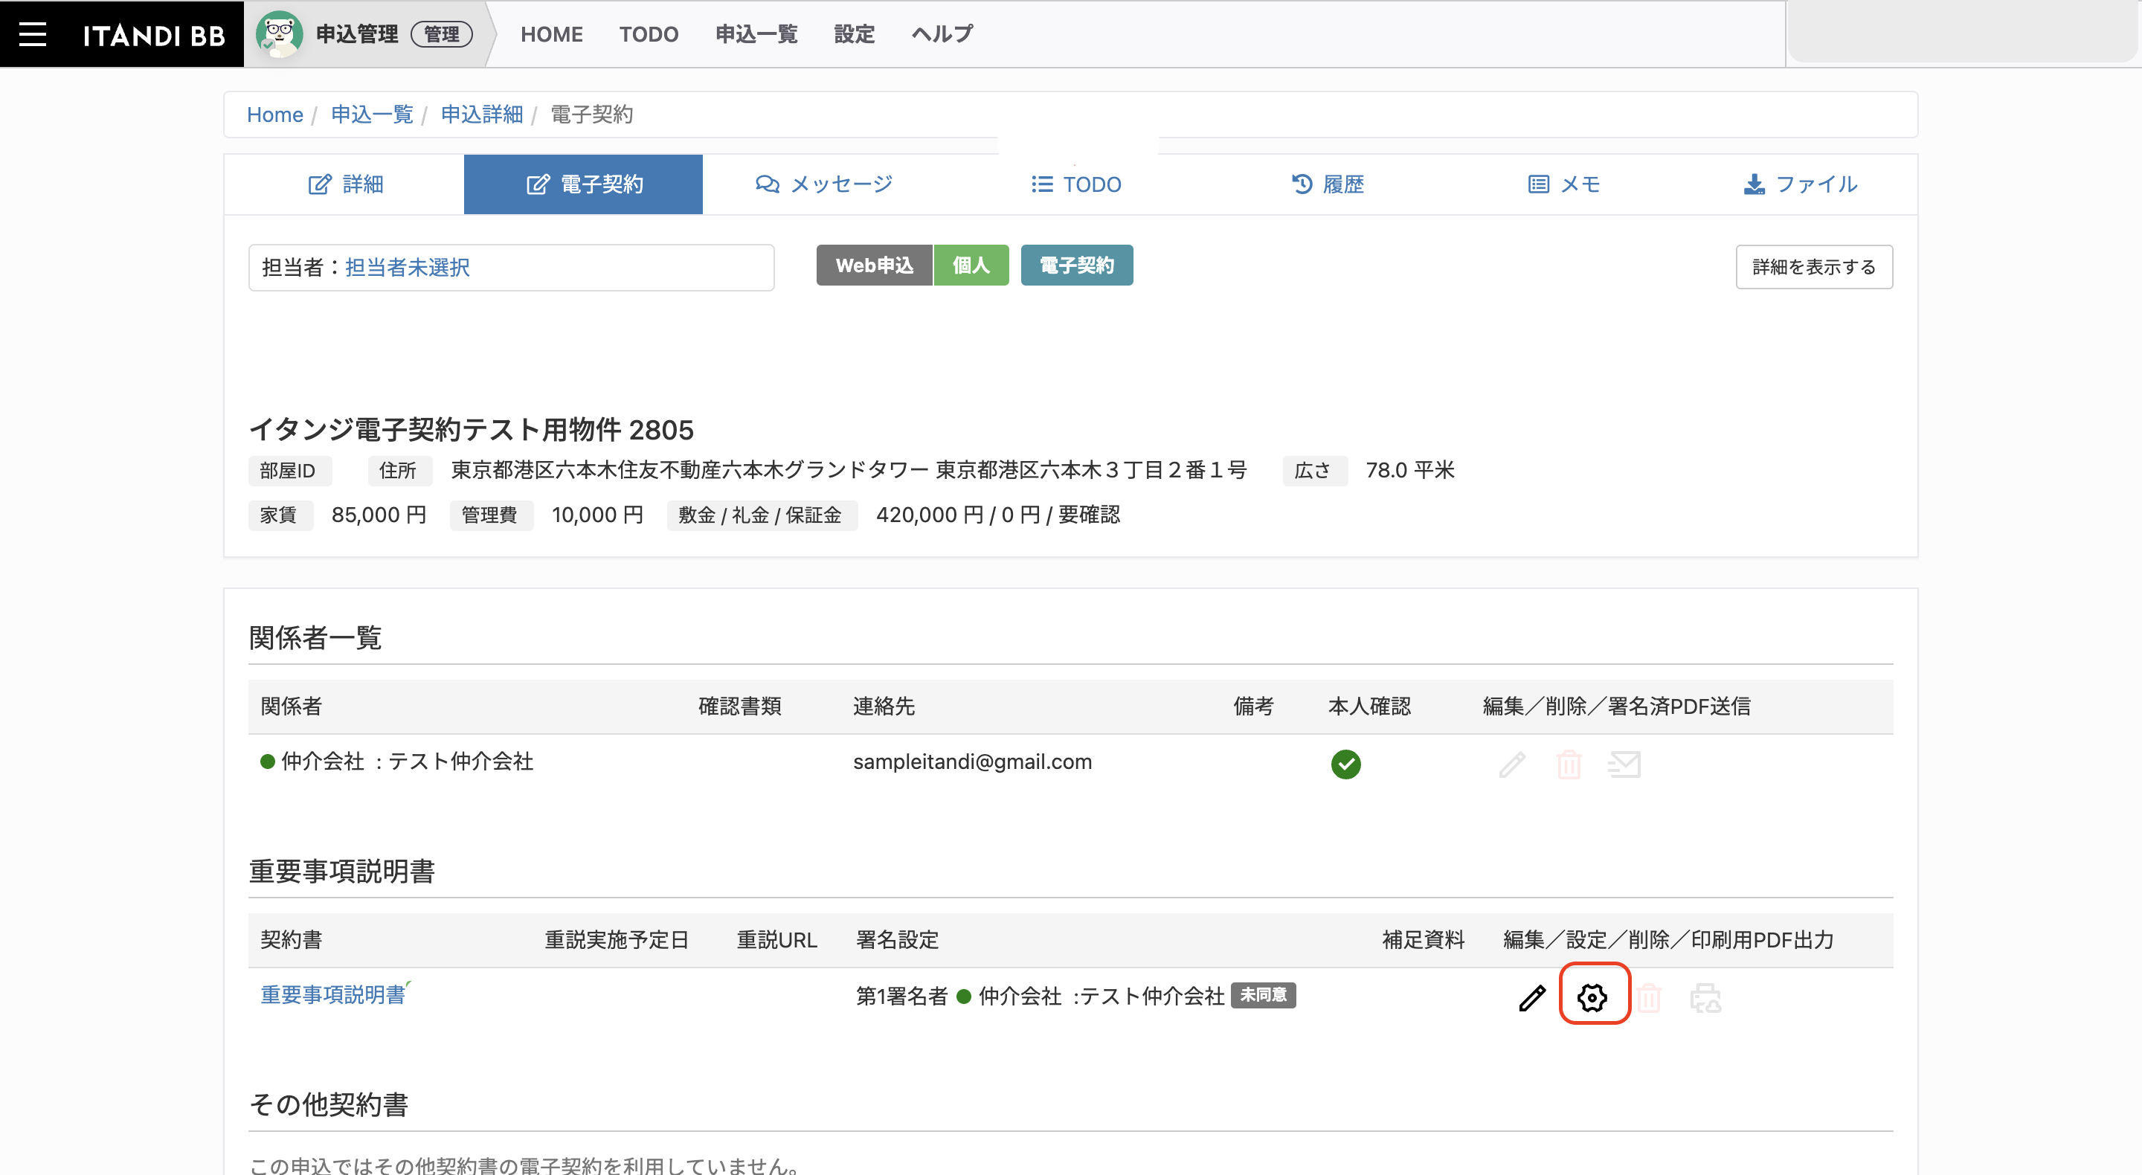Click the important-matters document settings gear icon
Screen dimensions: 2142x1175
tap(1592, 997)
